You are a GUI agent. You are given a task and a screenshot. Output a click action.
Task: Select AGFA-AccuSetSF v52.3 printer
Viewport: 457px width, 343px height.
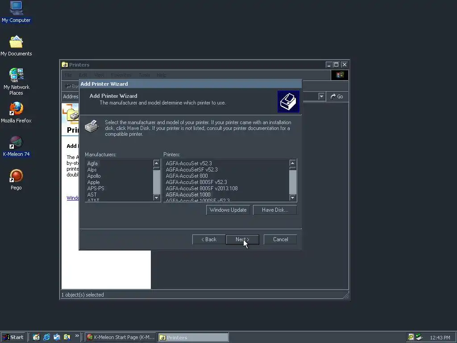(192, 170)
